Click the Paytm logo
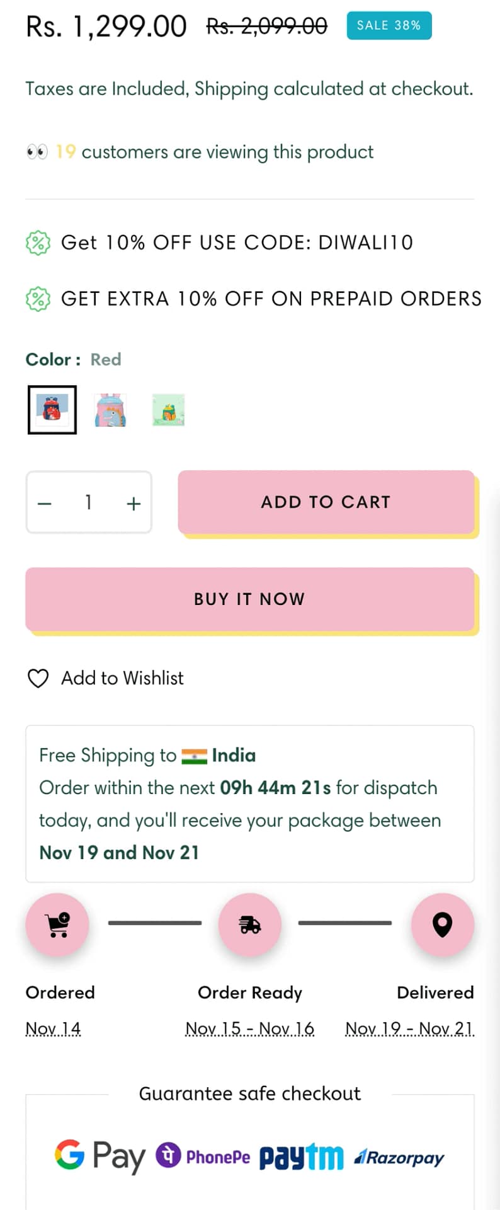 coord(301,1157)
